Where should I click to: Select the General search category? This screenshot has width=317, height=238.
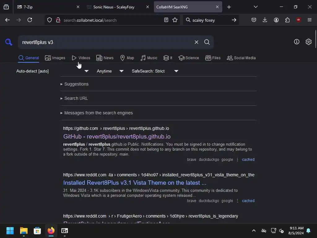28,58
